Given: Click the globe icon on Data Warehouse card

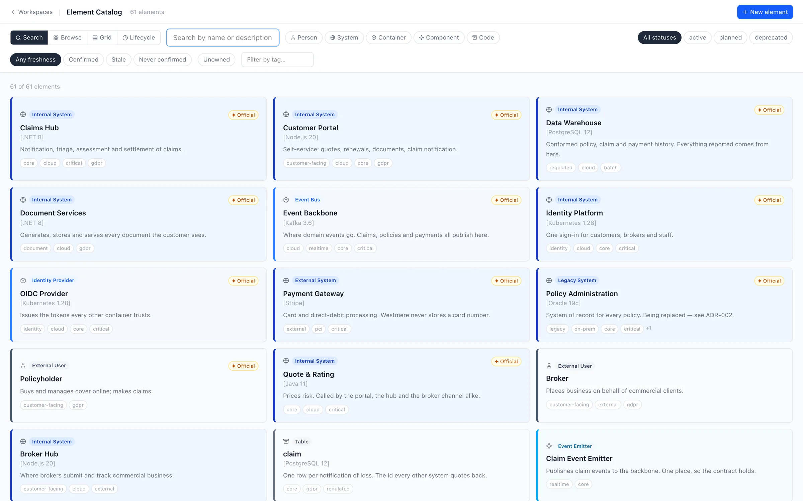Looking at the screenshot, I should click(x=549, y=110).
